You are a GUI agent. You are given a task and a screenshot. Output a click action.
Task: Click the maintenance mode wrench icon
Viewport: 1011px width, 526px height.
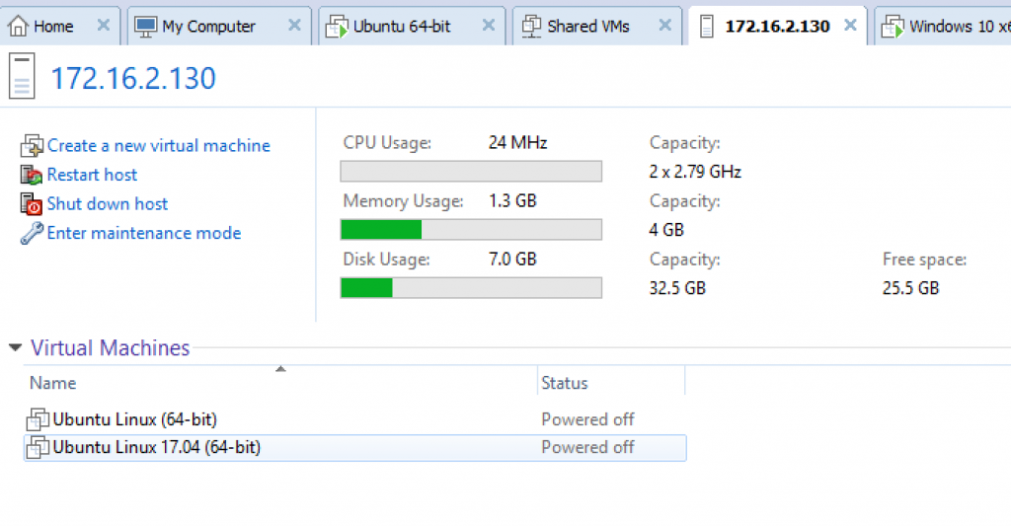click(31, 233)
